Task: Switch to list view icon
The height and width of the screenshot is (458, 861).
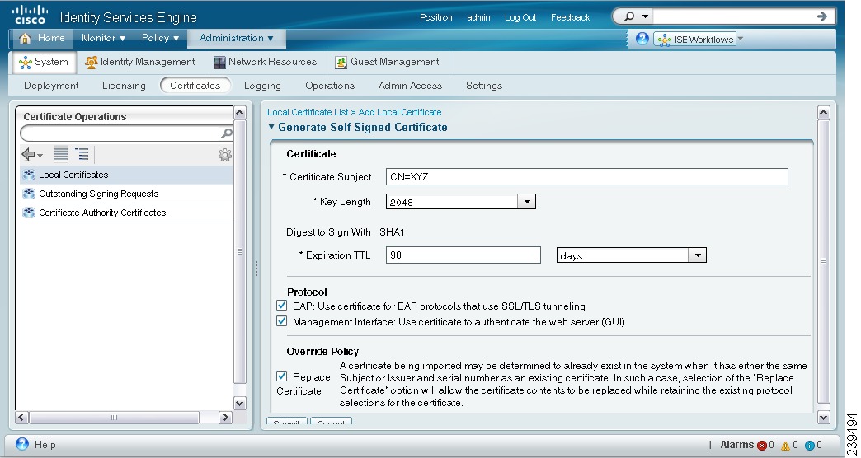Action: tap(61, 154)
